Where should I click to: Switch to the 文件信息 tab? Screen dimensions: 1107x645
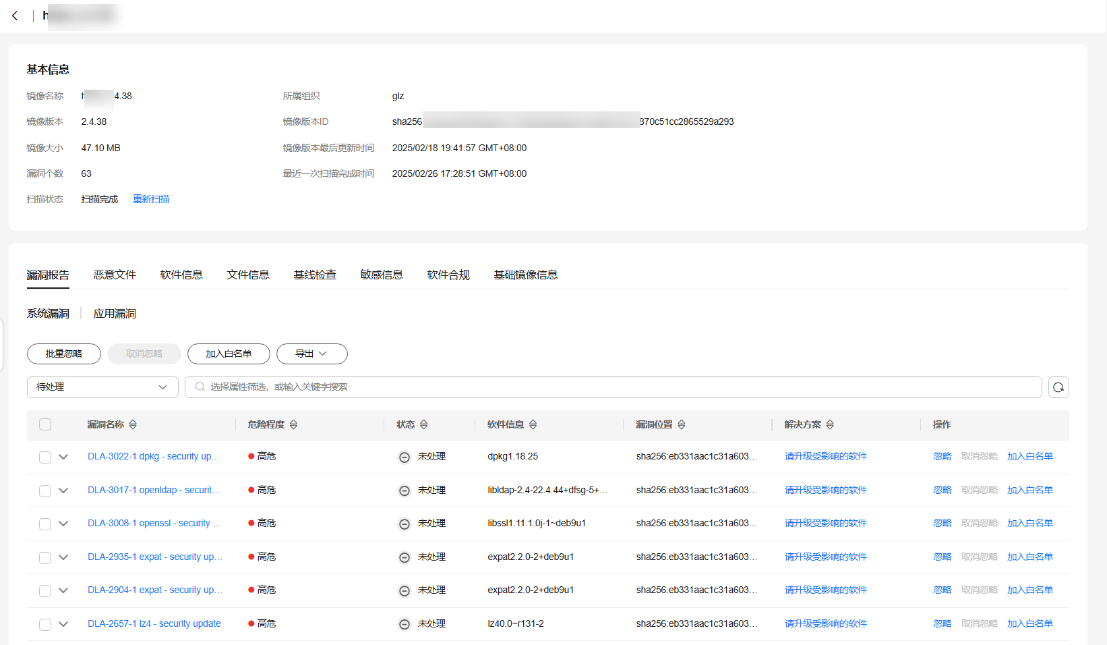pyautogui.click(x=248, y=275)
